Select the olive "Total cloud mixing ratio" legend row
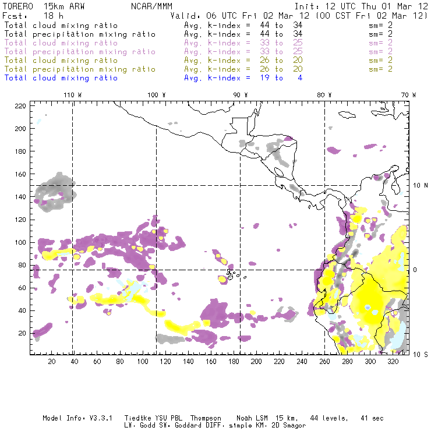 tap(198, 61)
